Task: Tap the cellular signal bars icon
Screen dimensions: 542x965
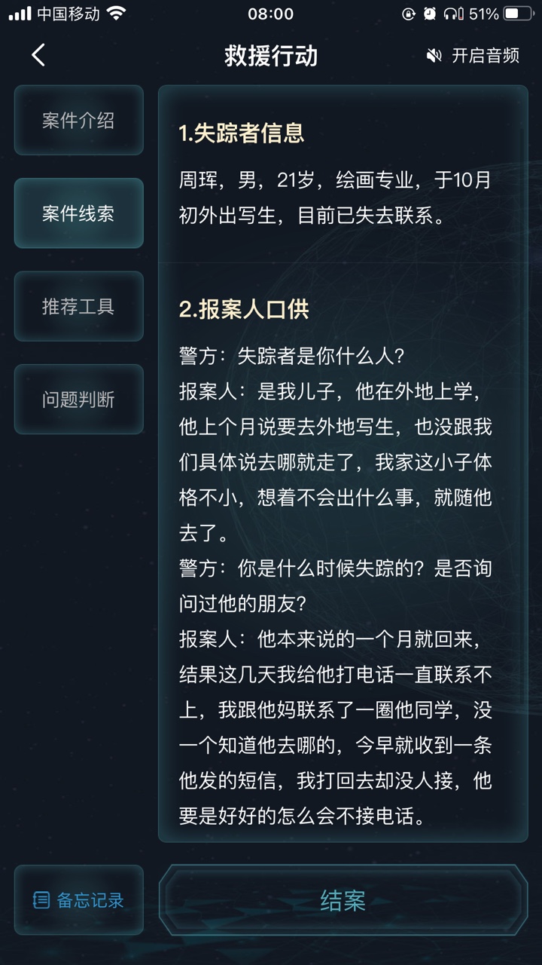Action: [20, 14]
